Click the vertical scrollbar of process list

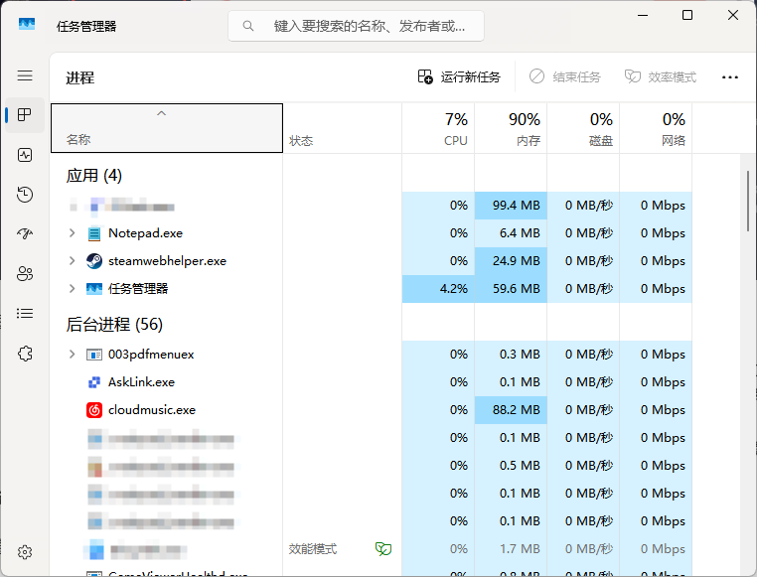point(748,201)
